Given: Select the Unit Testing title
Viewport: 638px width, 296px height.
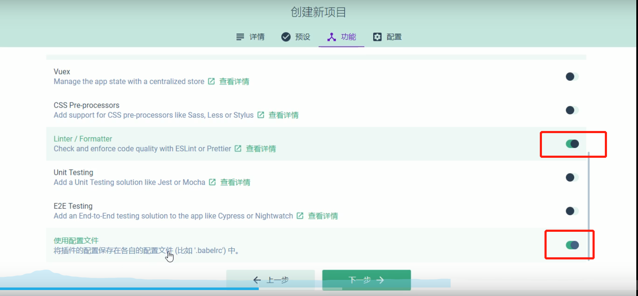Looking at the screenshot, I should (x=74, y=173).
